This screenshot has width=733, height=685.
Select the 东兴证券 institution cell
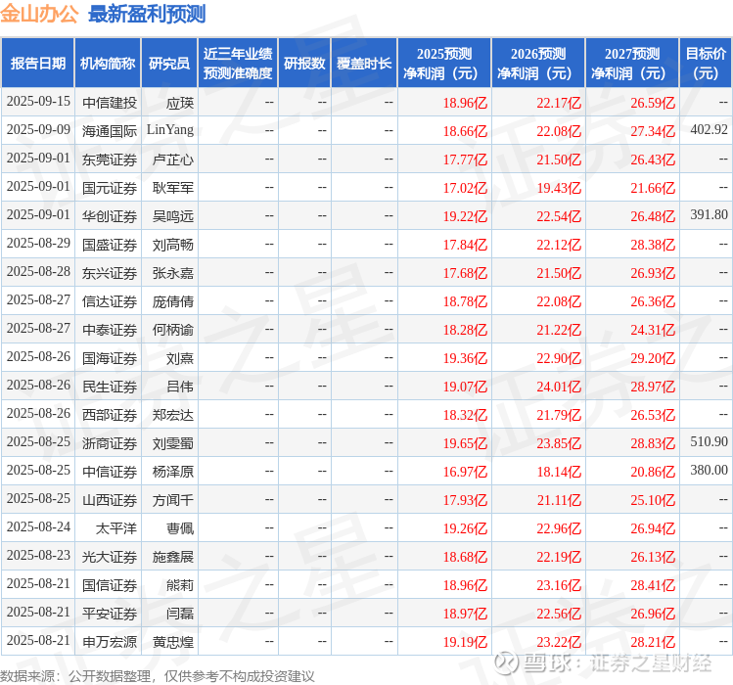coord(108,273)
